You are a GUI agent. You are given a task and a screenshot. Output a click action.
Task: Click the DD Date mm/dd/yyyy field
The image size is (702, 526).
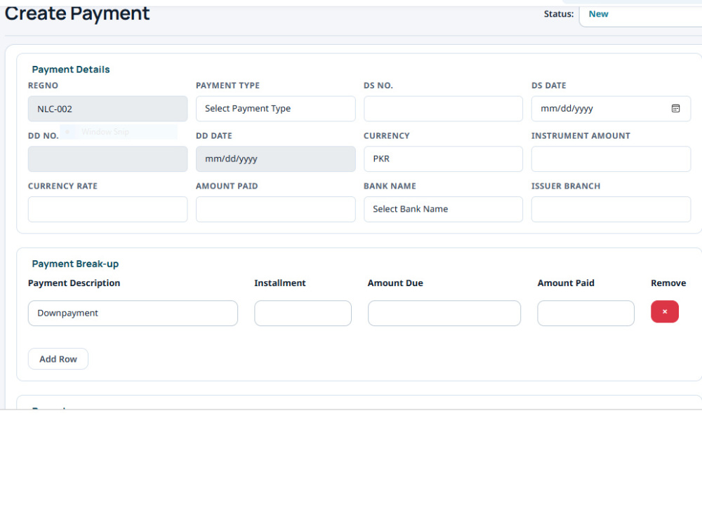(x=275, y=159)
